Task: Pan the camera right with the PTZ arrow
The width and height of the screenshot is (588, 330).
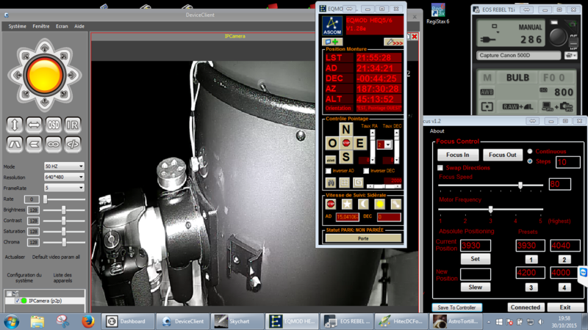Action: (71, 75)
